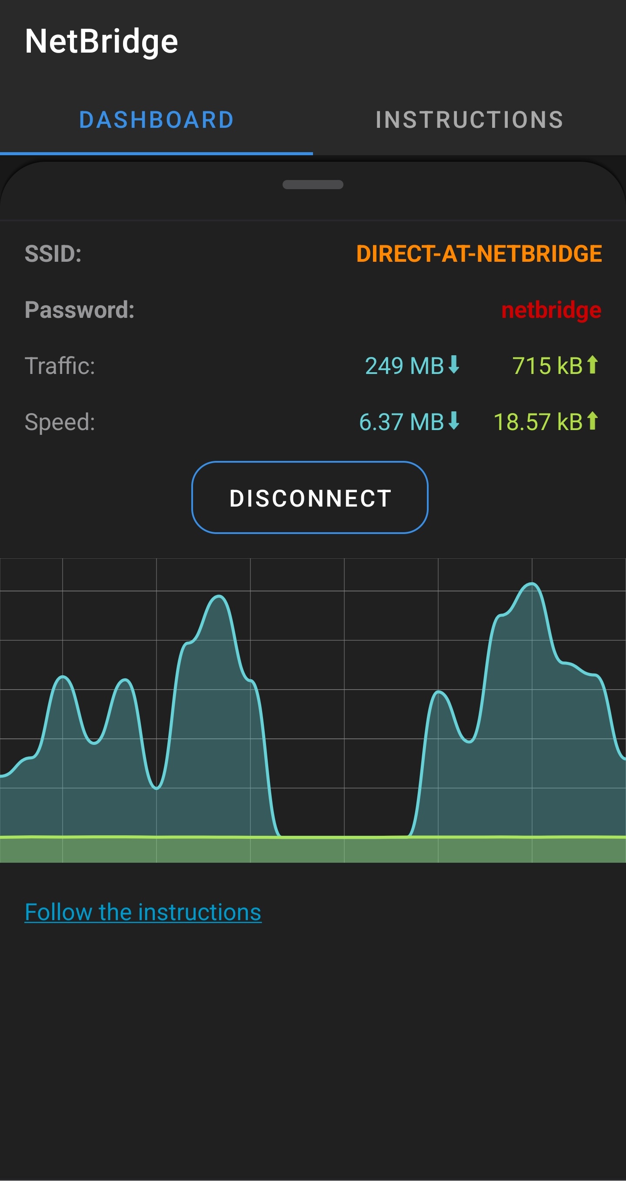
Task: Tap the SSID label
Action: [53, 254]
